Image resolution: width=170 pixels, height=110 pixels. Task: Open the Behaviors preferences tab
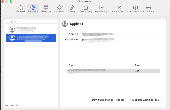[46, 9]
